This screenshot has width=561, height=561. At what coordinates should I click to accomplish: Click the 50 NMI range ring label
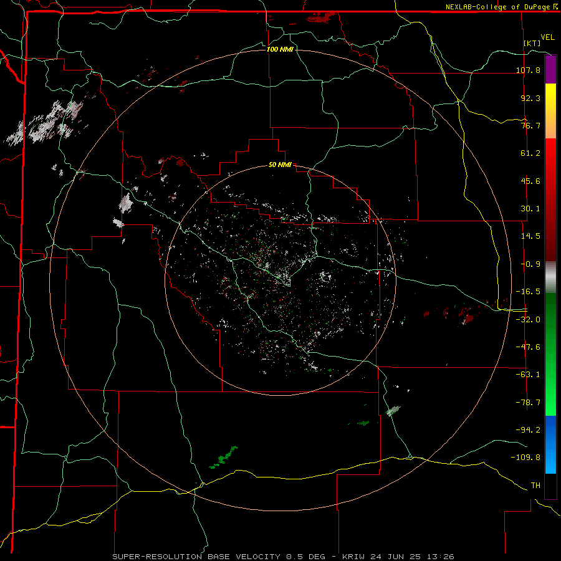coord(280,165)
